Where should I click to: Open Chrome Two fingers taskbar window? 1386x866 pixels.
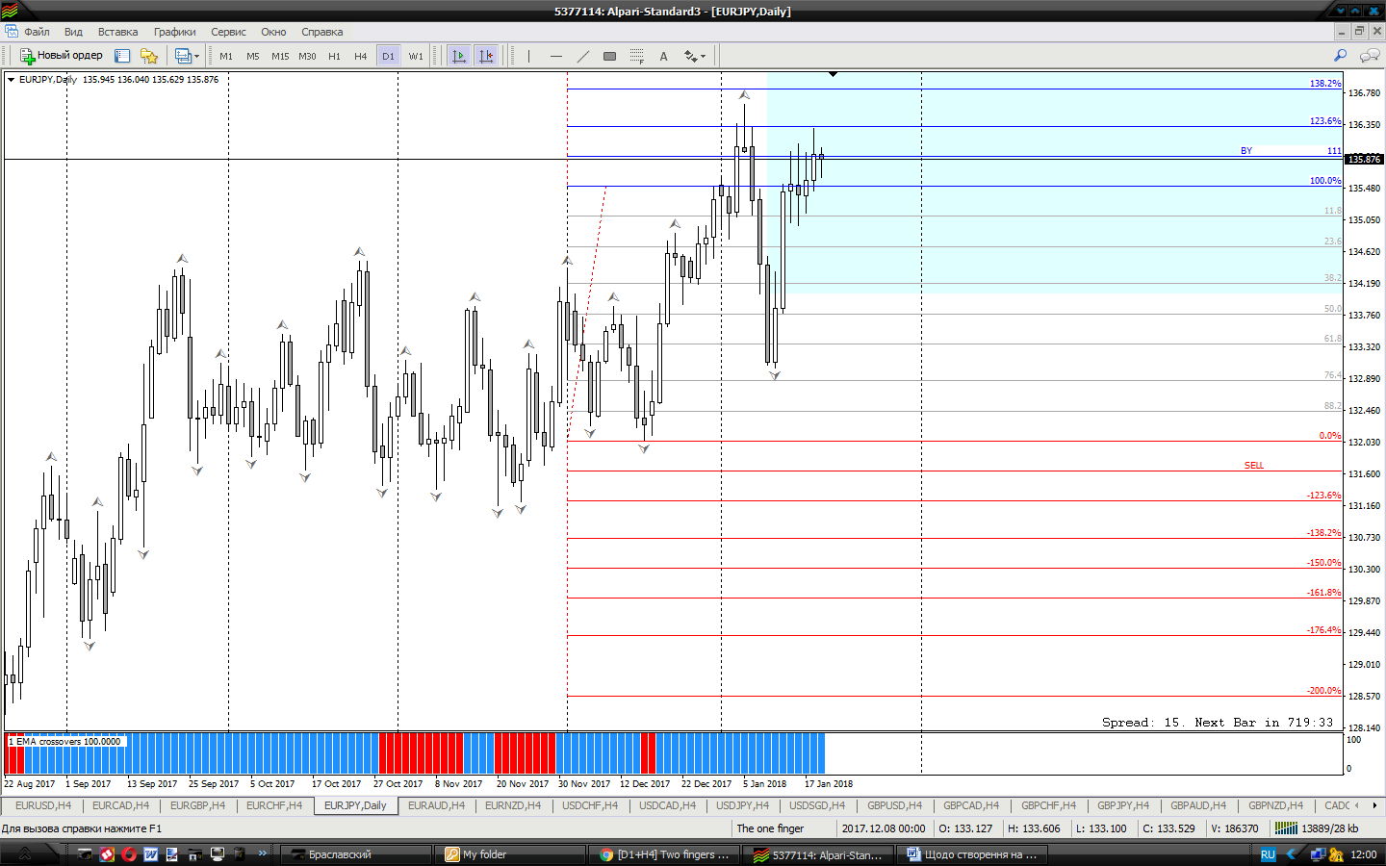pos(664,854)
